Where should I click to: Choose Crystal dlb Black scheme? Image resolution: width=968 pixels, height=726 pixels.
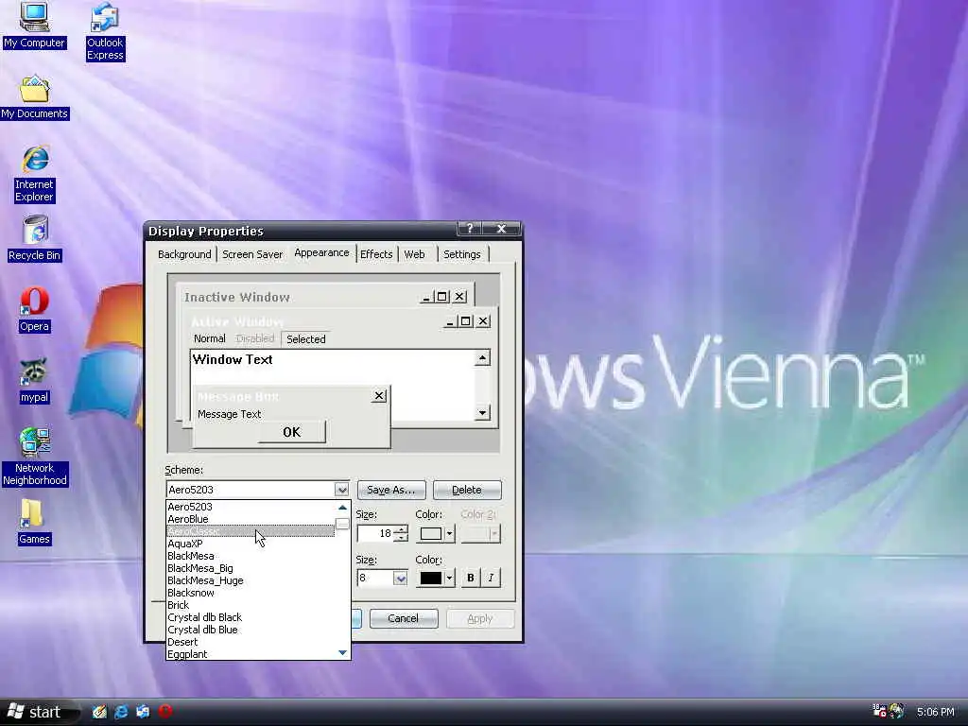click(x=251, y=617)
